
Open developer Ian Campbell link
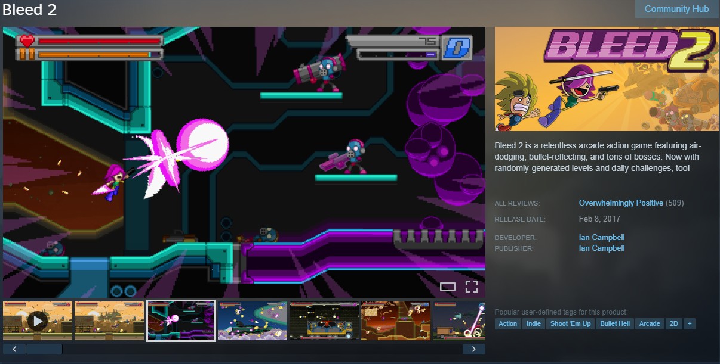tap(602, 238)
